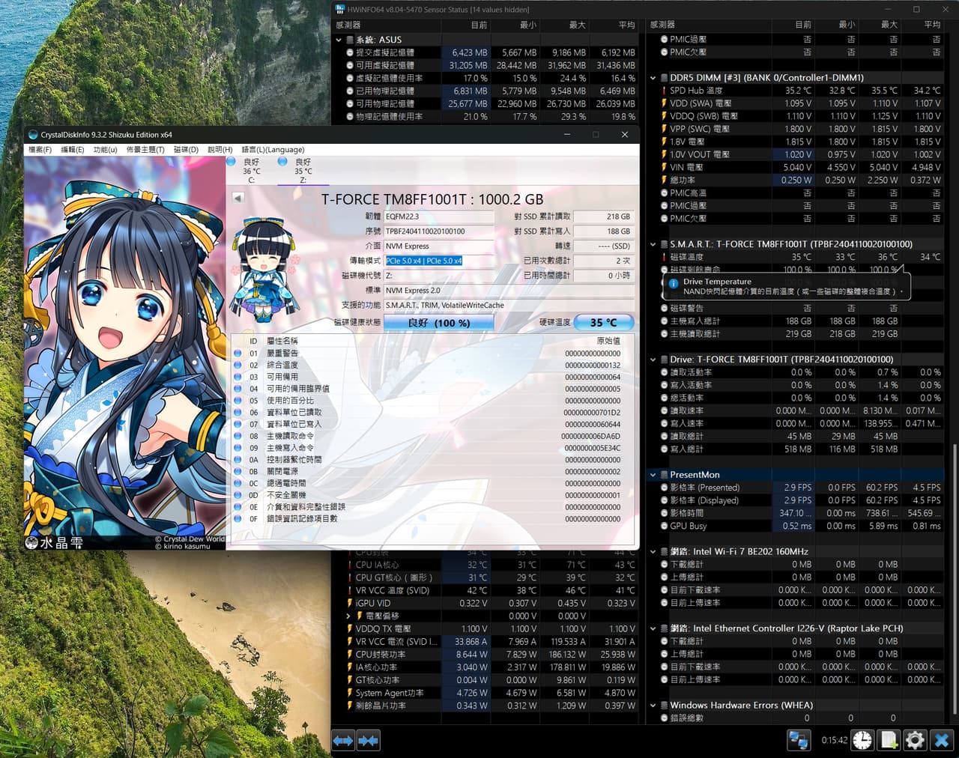The image size is (959, 758).
Task: Click the PCIe 5.0 x4 transfer mode field
Action: pos(439,261)
